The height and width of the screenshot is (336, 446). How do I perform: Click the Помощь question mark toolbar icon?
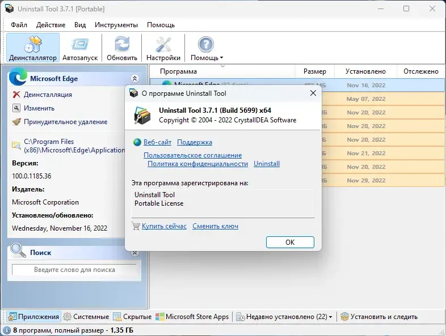click(205, 45)
